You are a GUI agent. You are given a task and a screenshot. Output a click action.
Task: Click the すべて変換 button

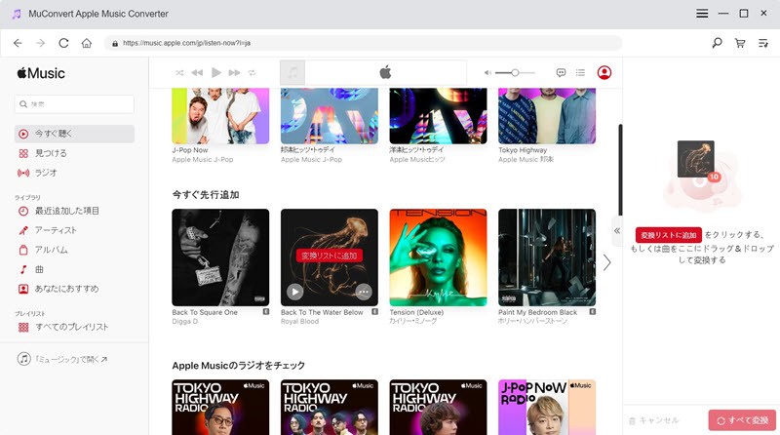coord(742,419)
